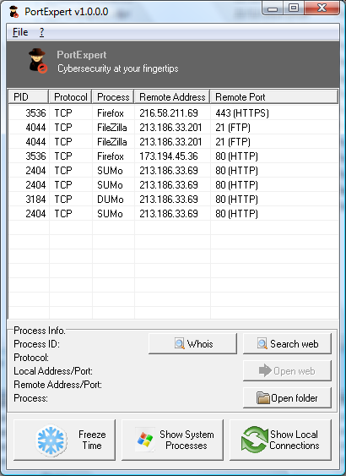This screenshot has width=346, height=476.
Task: Click the folder icon on Open folder button
Action: click(x=263, y=398)
